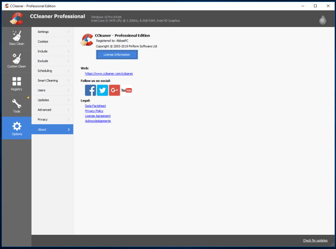Open the License Agreement link

pos(98,116)
